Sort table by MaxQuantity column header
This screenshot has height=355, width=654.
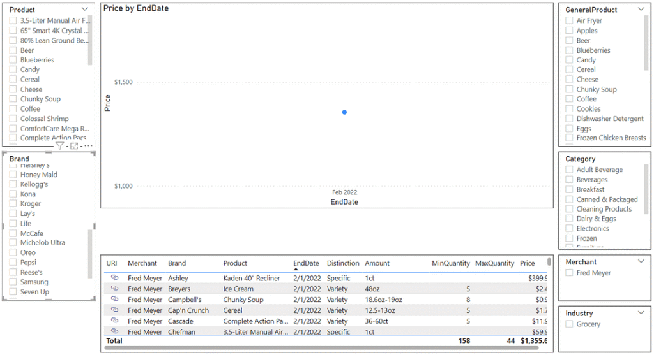[x=495, y=263]
